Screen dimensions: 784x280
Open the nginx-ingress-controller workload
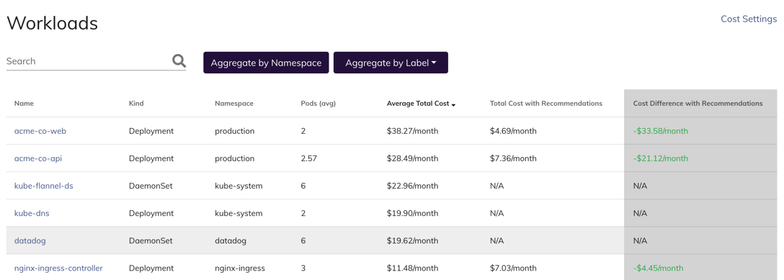[58, 268]
